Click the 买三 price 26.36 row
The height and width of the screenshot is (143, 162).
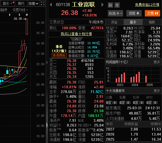76,69
